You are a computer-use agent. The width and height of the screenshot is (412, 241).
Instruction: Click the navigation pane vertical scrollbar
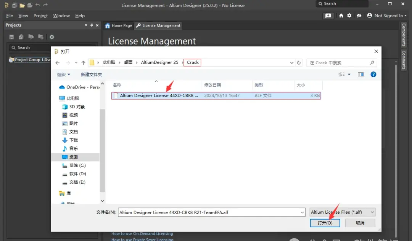tap(103, 142)
